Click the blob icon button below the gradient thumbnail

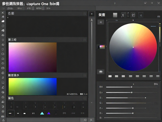(101, 72)
